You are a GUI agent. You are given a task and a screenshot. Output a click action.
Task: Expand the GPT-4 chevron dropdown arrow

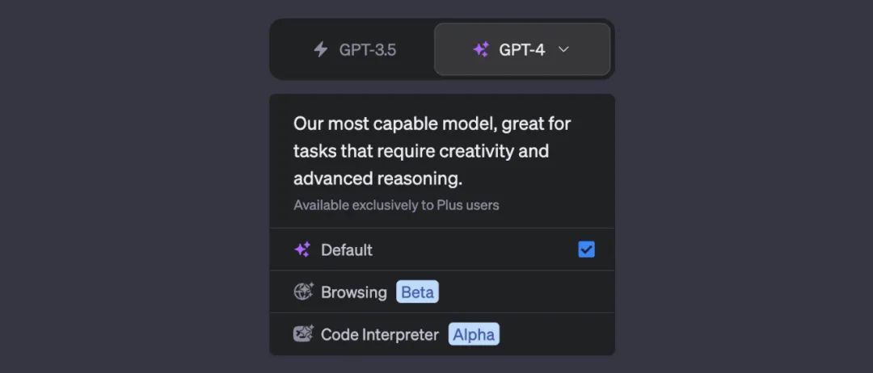point(564,49)
